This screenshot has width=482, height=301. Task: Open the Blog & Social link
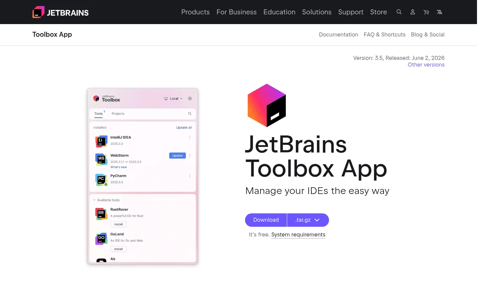428,34
